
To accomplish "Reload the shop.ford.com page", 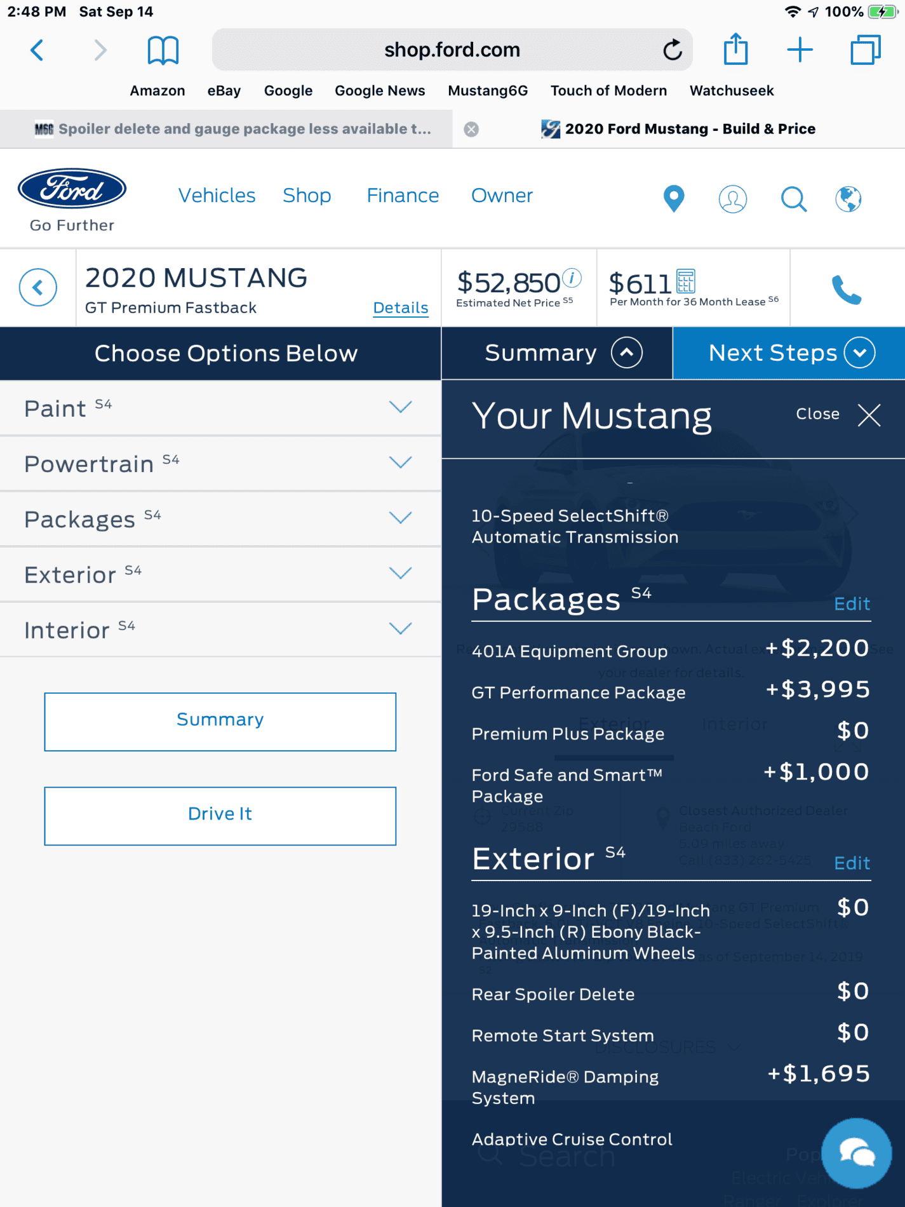I will (672, 50).
